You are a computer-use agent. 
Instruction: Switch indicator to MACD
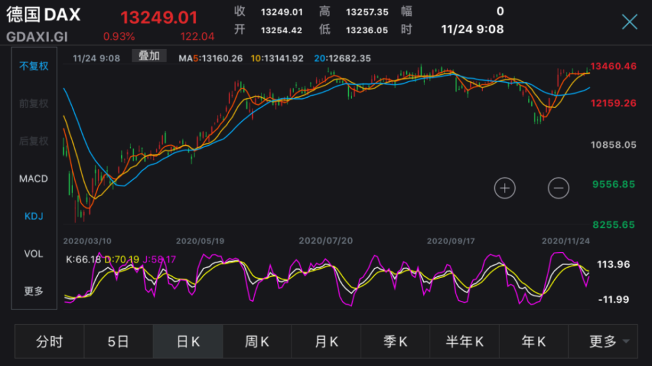[34, 178]
